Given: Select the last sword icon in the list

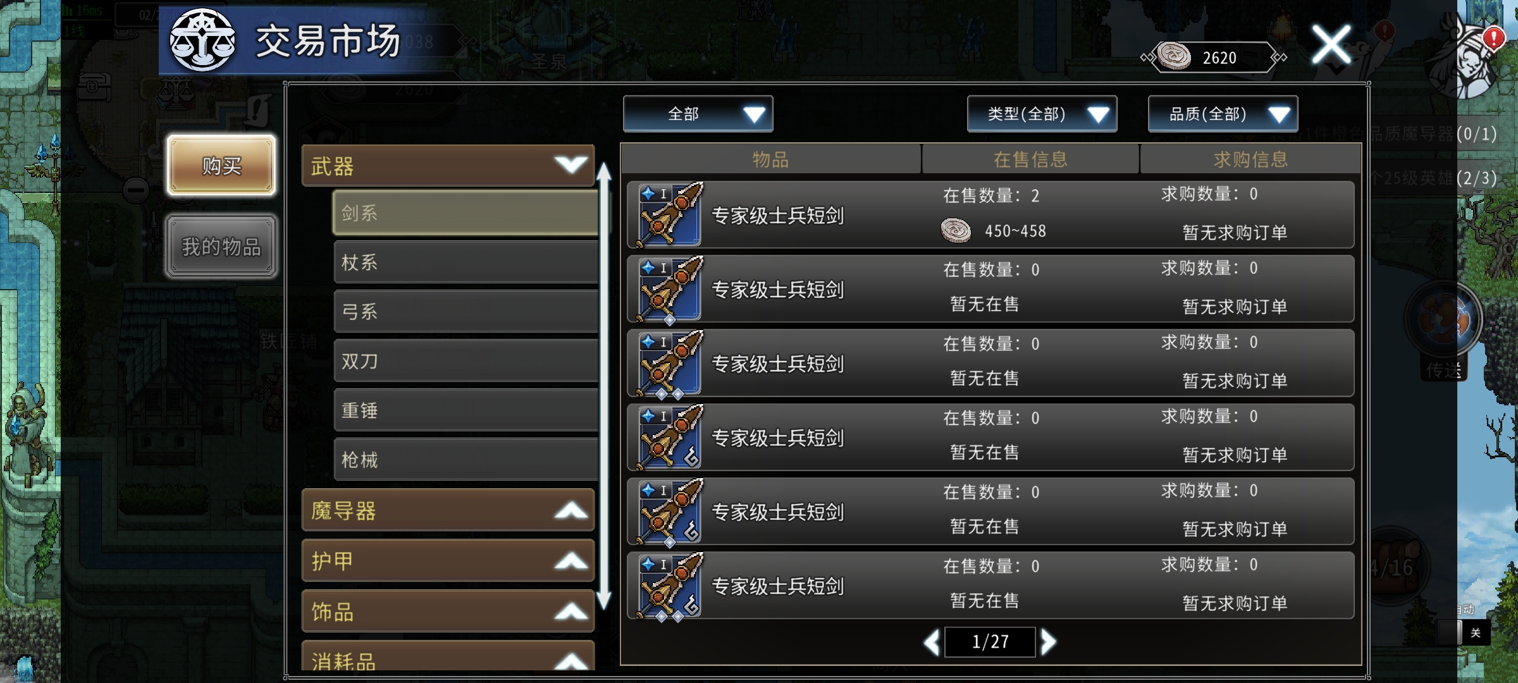Looking at the screenshot, I should pos(669,586).
